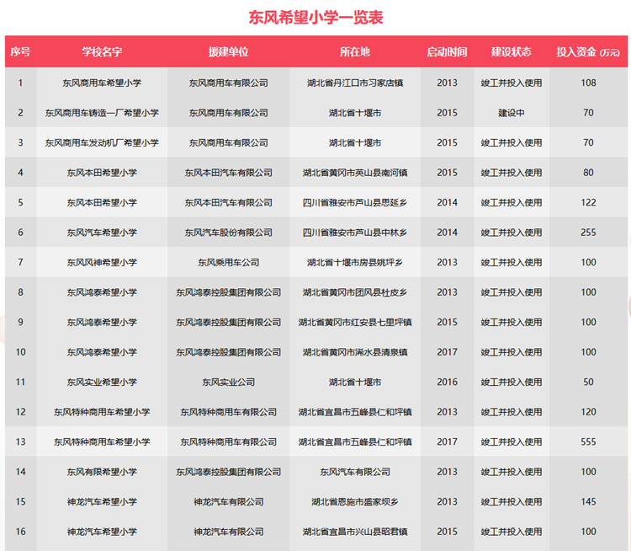This screenshot has width=631, height=551.
Task: Click location 湖北省十堰市房县姚坪乡
Action: point(355,262)
